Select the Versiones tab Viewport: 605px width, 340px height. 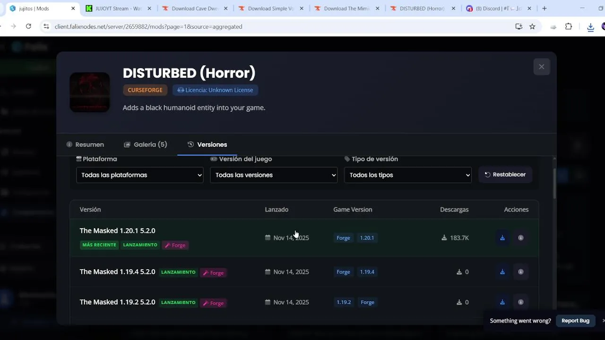coord(207,144)
